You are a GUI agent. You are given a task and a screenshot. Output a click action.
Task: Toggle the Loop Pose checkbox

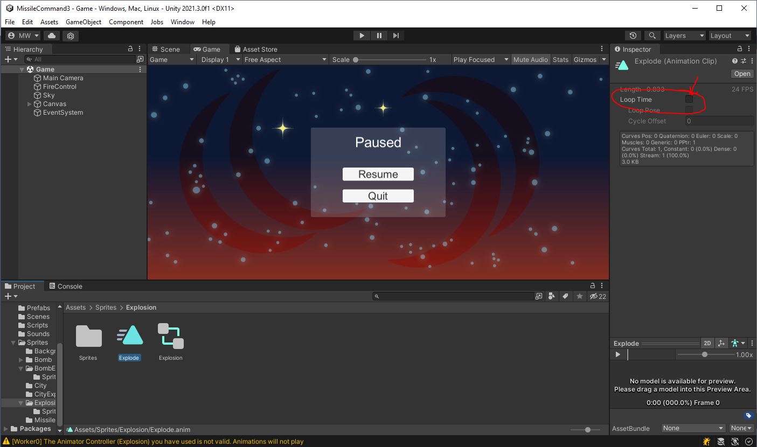(x=689, y=109)
